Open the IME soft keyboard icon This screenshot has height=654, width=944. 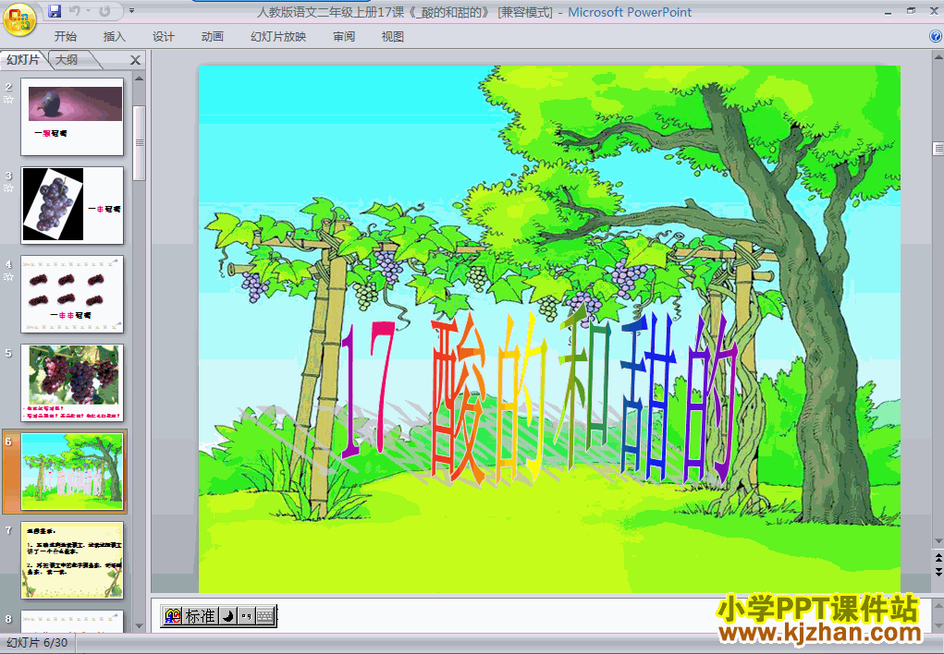[265, 616]
